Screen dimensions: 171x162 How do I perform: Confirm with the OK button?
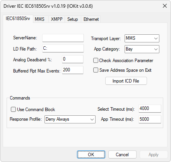[91, 155]
